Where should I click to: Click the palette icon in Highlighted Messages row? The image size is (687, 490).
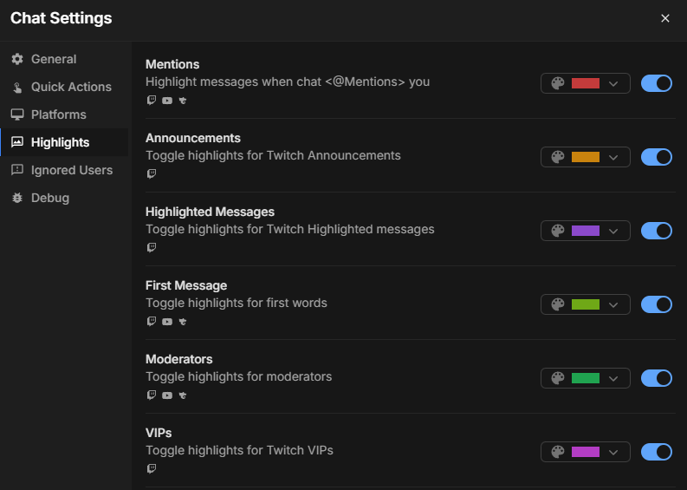[558, 231]
